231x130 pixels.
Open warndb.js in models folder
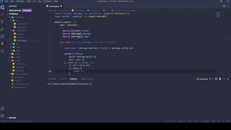point(20,71)
